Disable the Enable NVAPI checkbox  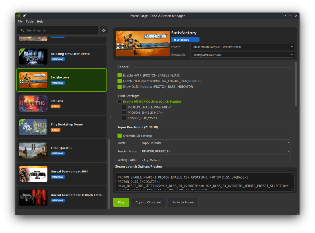tap(119, 75)
